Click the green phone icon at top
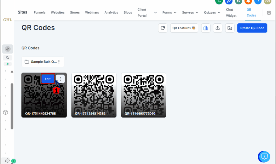Viewport: 276px width, 164px height. (x=219, y=1)
